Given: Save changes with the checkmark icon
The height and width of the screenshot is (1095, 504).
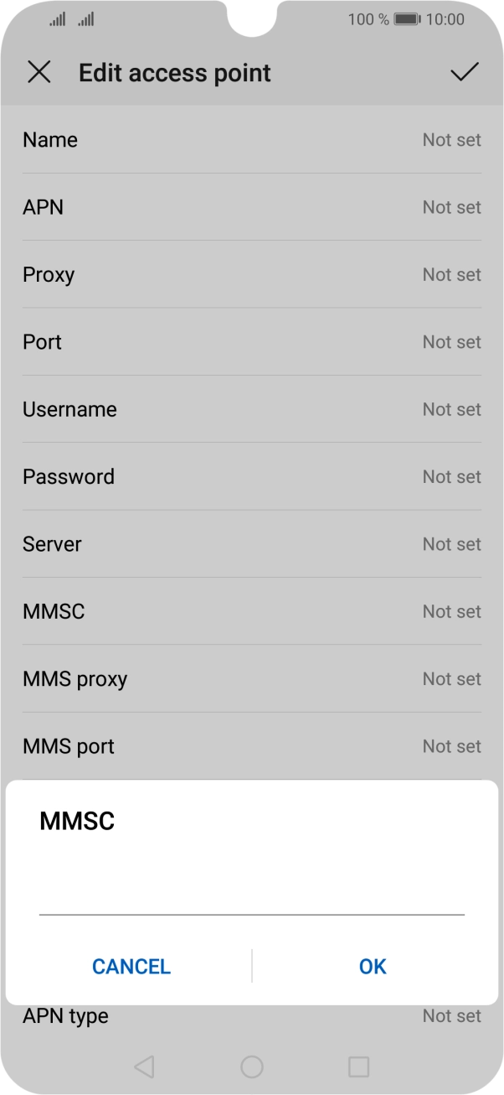Looking at the screenshot, I should coord(463,72).
